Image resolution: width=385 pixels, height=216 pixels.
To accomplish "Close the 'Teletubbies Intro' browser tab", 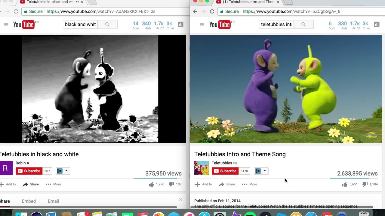I will [278, 2].
